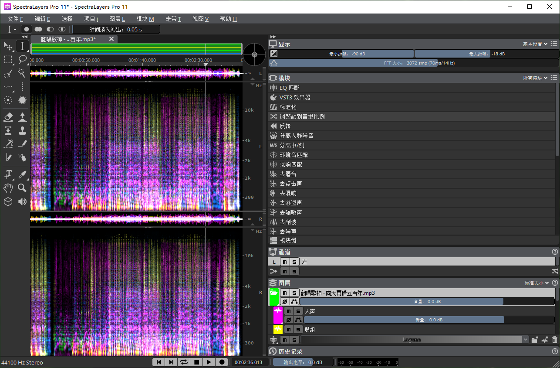Solo the 鼓组 layer
Image resolution: width=560 pixels, height=368 pixels.
(x=298, y=330)
